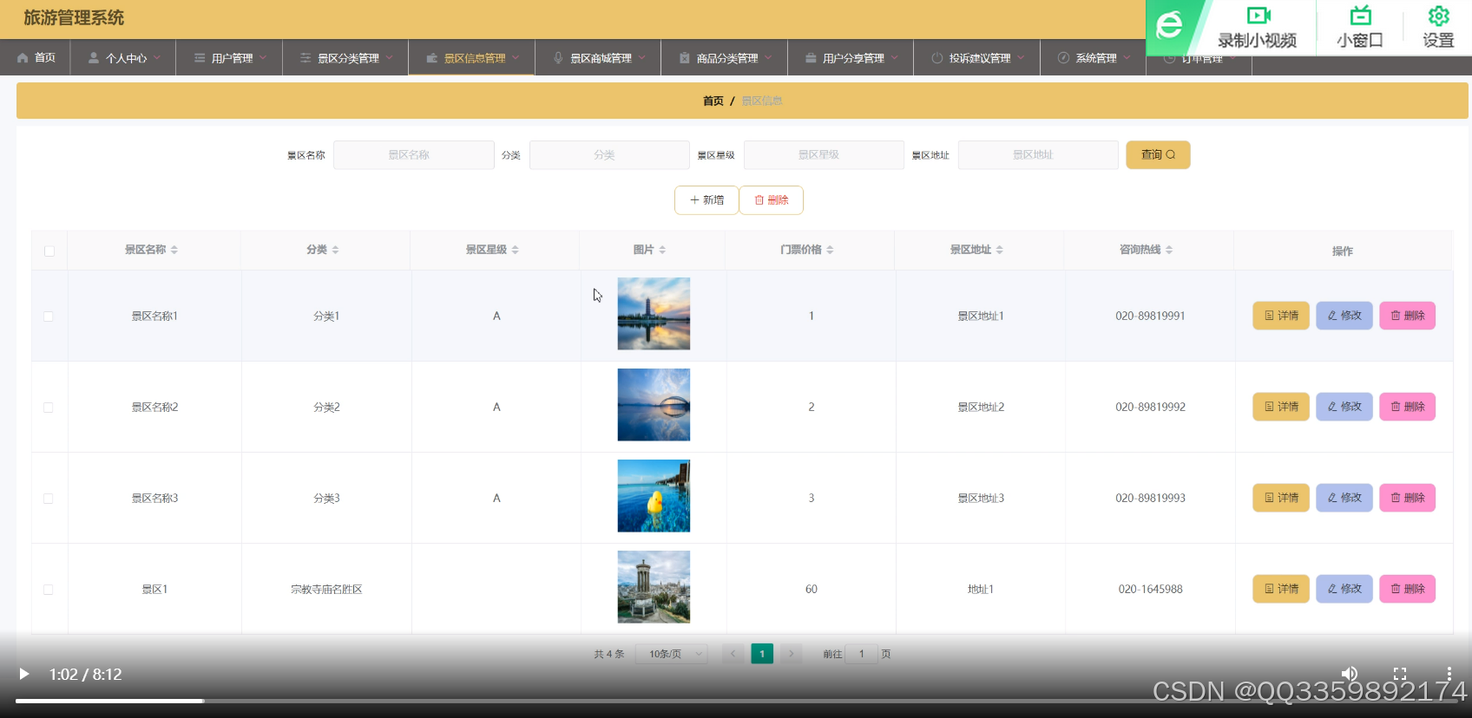Image resolution: width=1472 pixels, height=718 pixels.
Task: Enter fullscreen with the video fullscreen icon
Action: tap(1400, 674)
